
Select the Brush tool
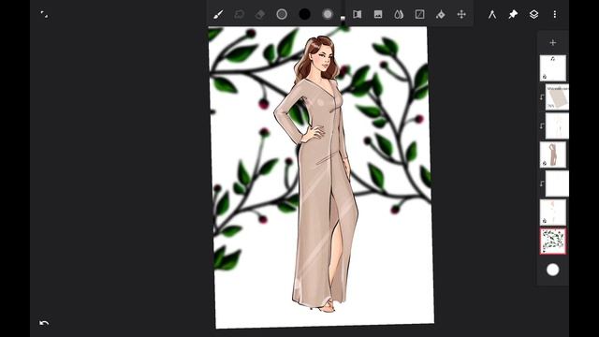tap(218, 15)
